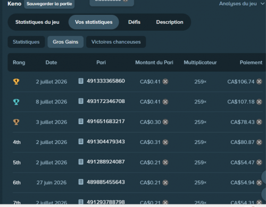This screenshot has width=266, height=207.
Task: Click the bronze third-place trophy icon
Action: (x=16, y=122)
